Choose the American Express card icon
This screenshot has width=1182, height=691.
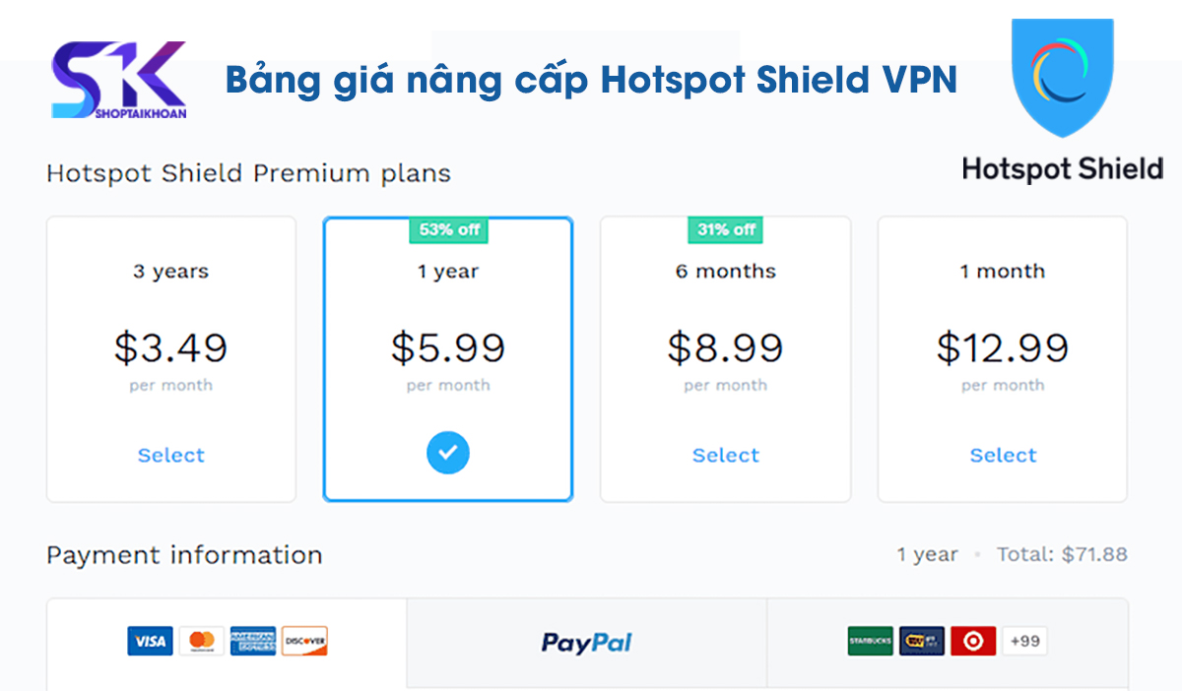252,641
